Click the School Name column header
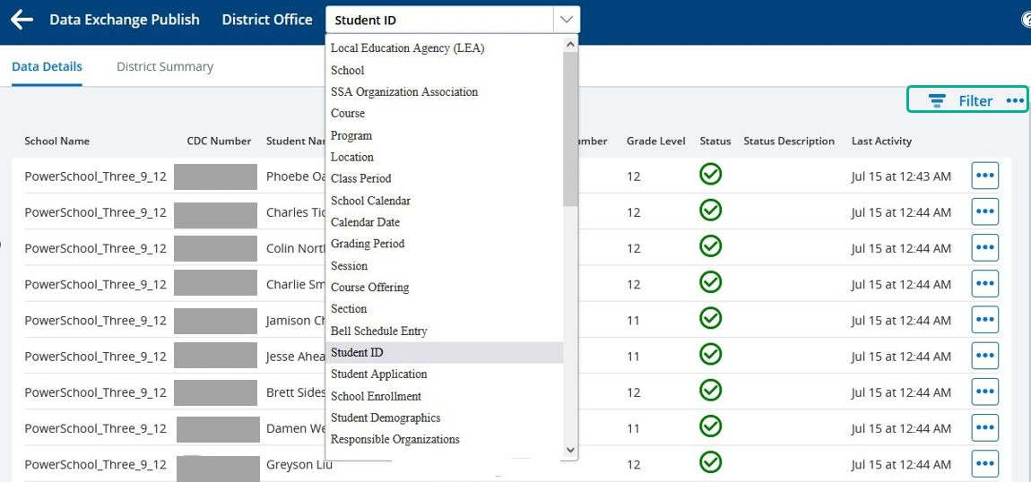Screen dimensions: 1031x482 pyautogui.click(x=56, y=141)
